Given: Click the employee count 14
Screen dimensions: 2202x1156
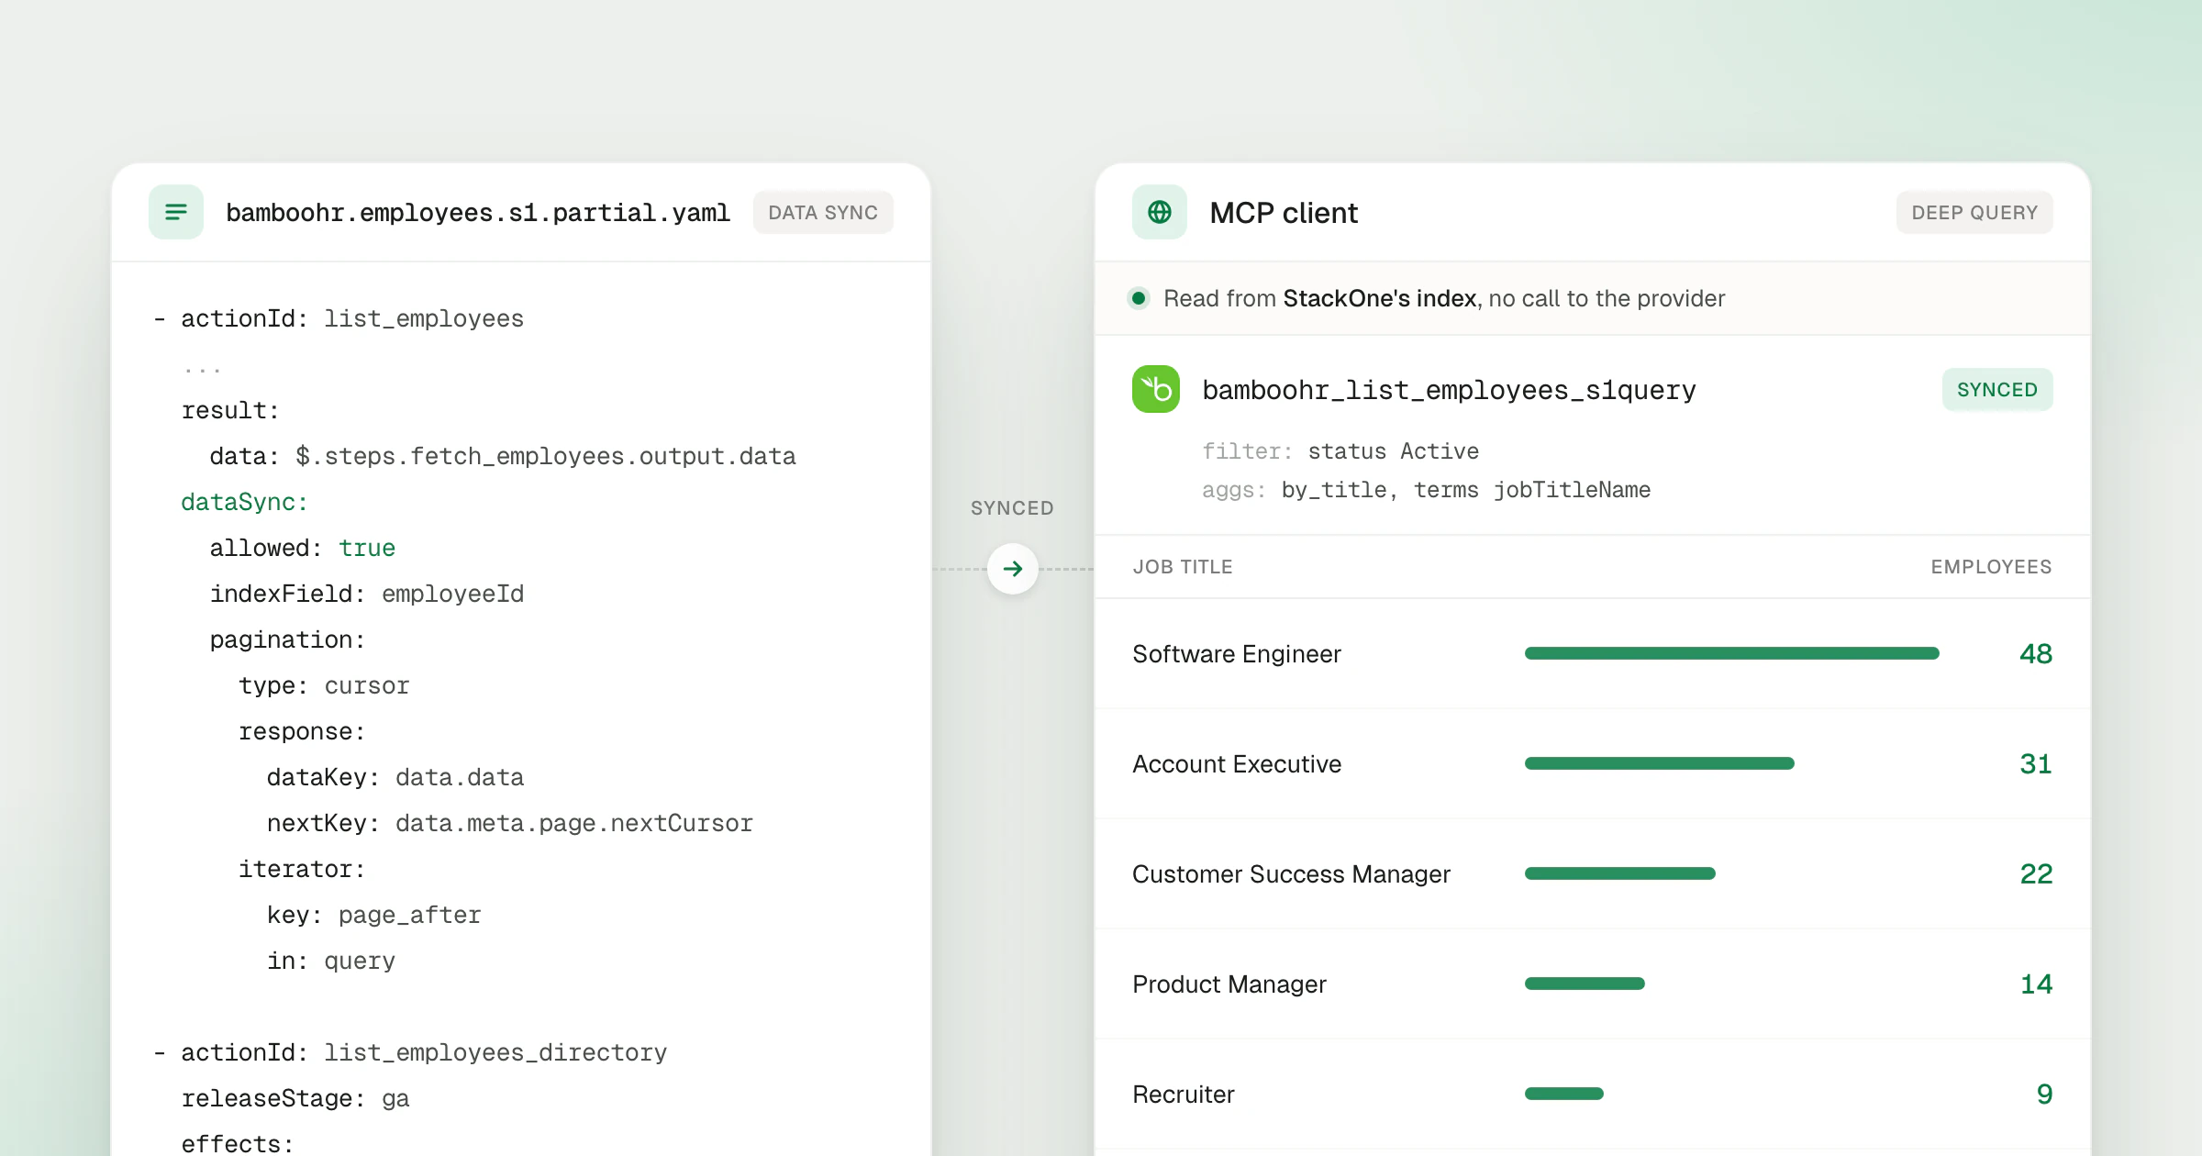Looking at the screenshot, I should (x=2036, y=984).
